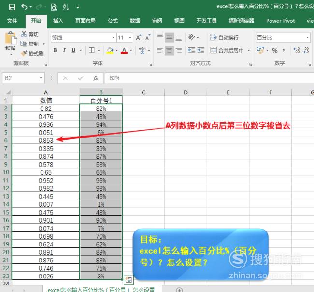Expand the Paste options arrow
This screenshot has height=292, width=314.
11,54
